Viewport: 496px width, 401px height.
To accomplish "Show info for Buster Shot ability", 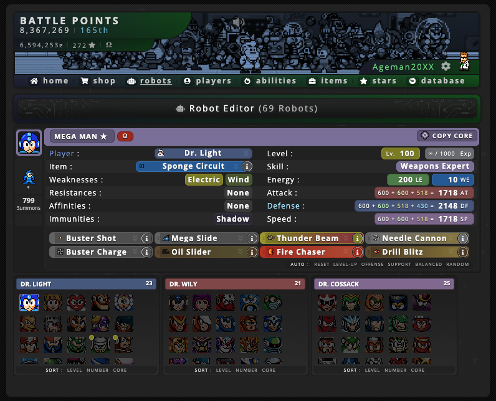I will point(146,238).
